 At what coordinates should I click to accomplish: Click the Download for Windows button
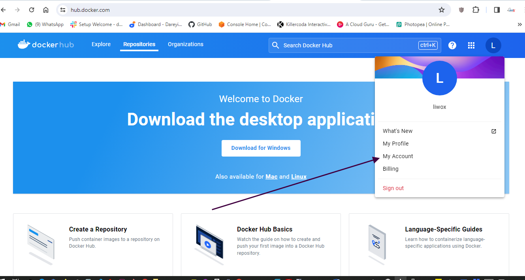pos(261,148)
